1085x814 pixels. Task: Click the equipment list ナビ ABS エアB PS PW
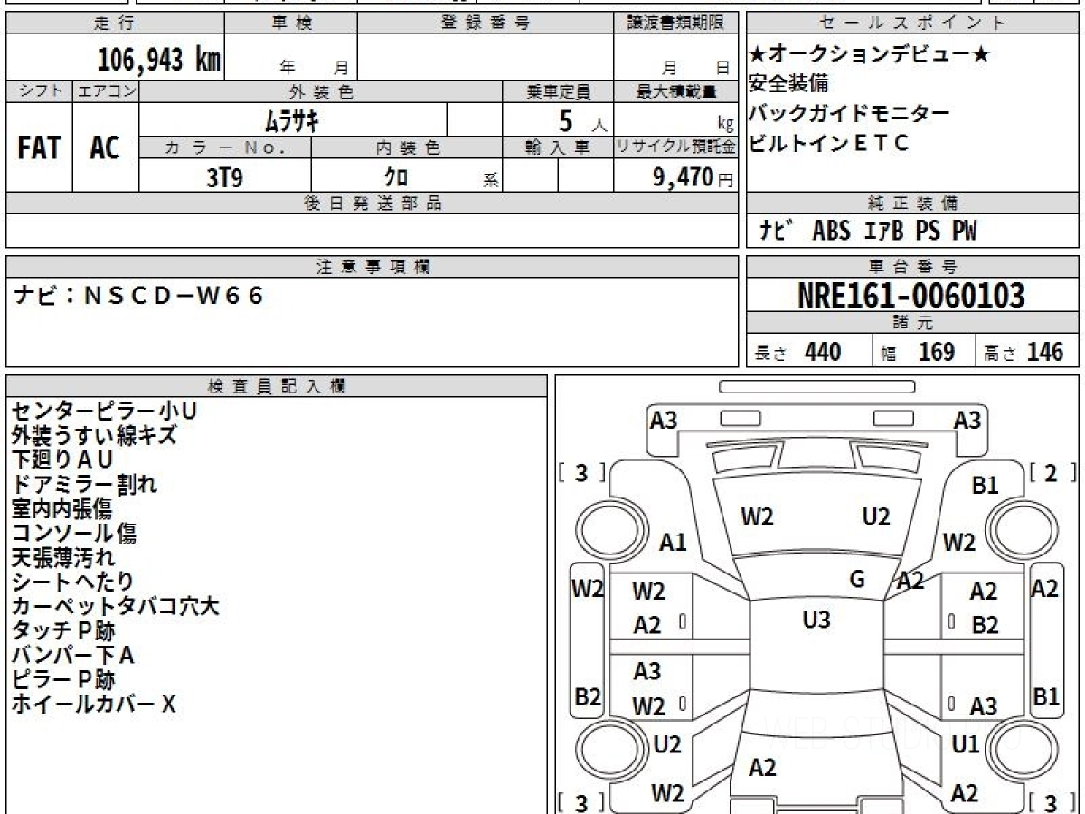click(x=869, y=231)
